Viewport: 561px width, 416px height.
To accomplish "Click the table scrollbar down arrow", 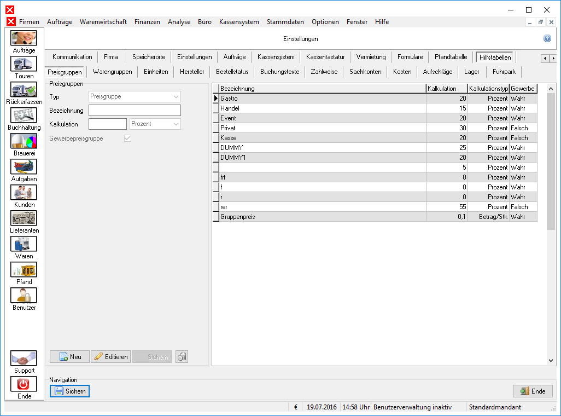I will click(x=551, y=361).
